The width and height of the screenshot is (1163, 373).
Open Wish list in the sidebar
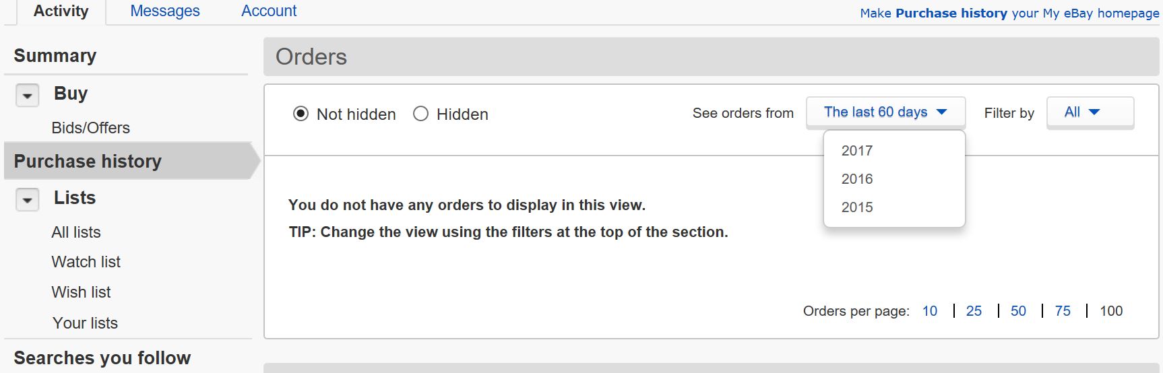[81, 292]
